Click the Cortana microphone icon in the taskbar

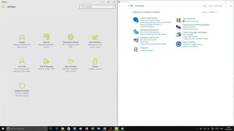45,128
